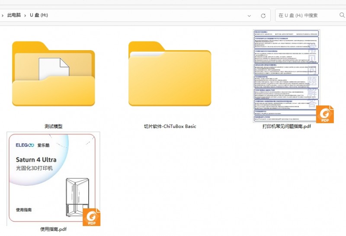Expand the chevron between 此电脑 and U 盘

pos(25,16)
